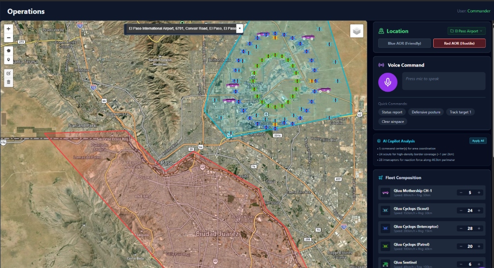Click the delete layers trash icon

pyautogui.click(x=9, y=82)
